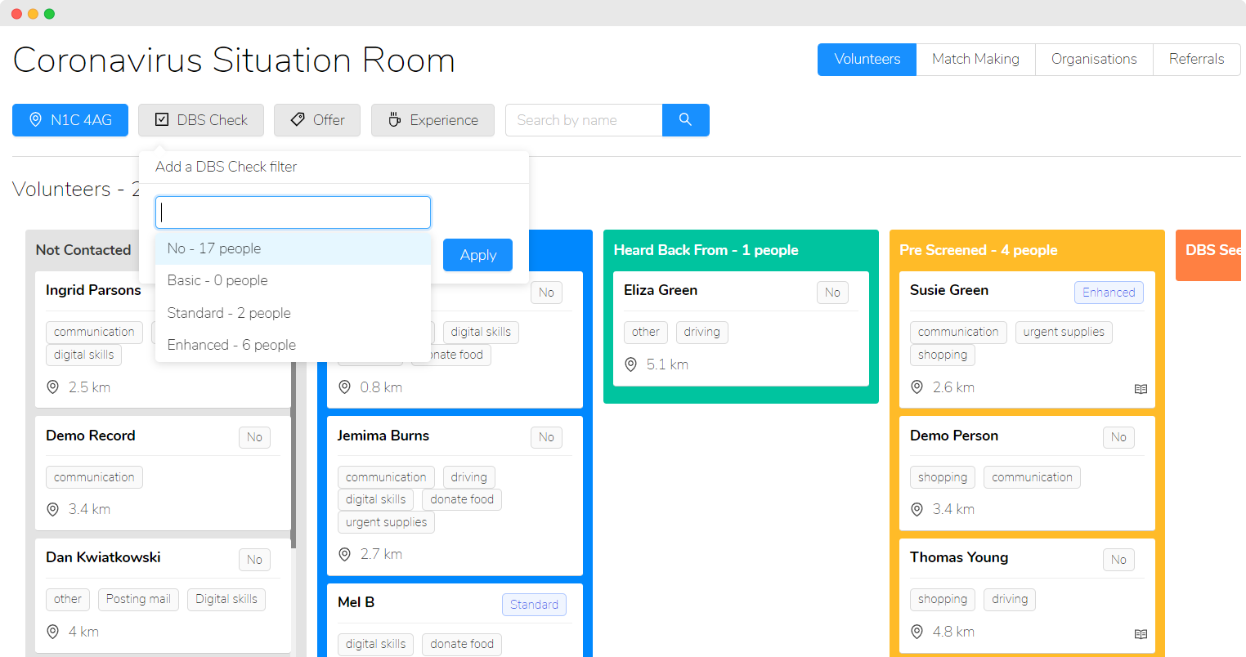Click 'urgent supplies' tag on Susie Green

[1064, 332]
